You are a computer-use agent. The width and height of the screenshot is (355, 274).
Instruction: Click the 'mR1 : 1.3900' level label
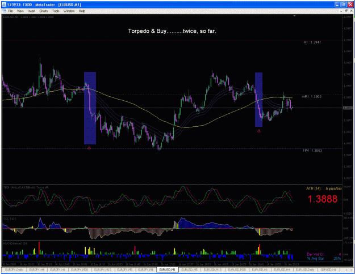point(311,97)
